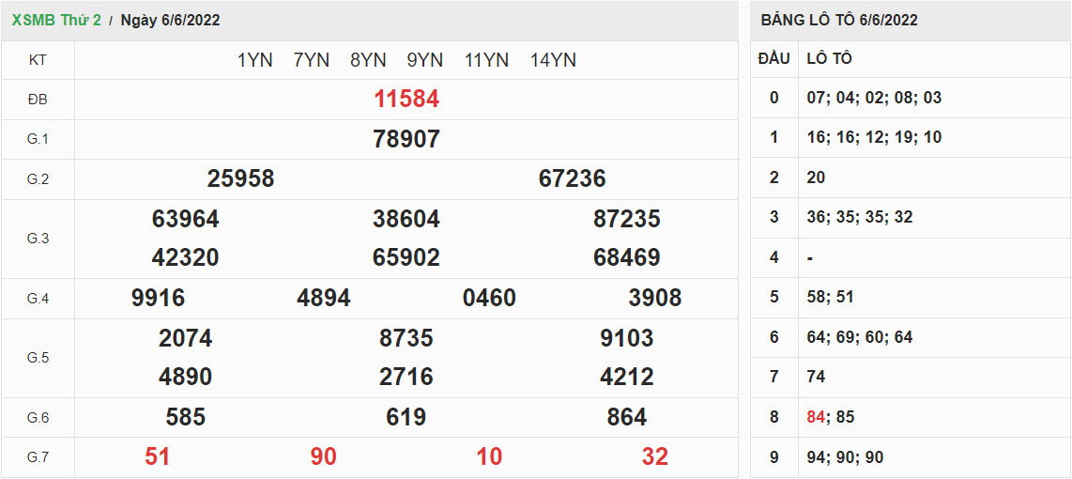Select G.3 result 63964
This screenshot has width=1072, height=479.
(185, 219)
